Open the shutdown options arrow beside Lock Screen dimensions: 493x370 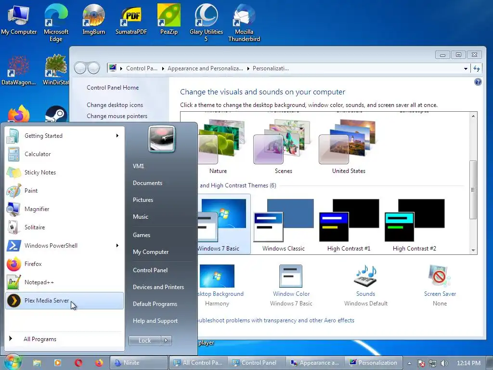[166, 341]
